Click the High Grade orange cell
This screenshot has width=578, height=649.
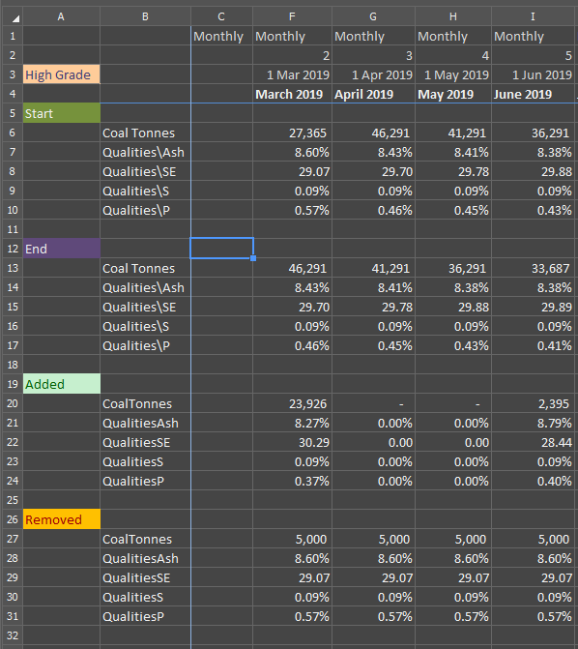pos(61,74)
